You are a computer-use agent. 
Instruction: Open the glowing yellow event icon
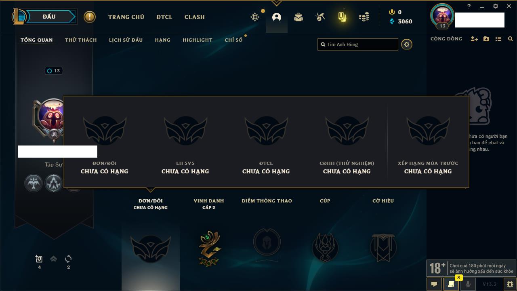(x=342, y=17)
